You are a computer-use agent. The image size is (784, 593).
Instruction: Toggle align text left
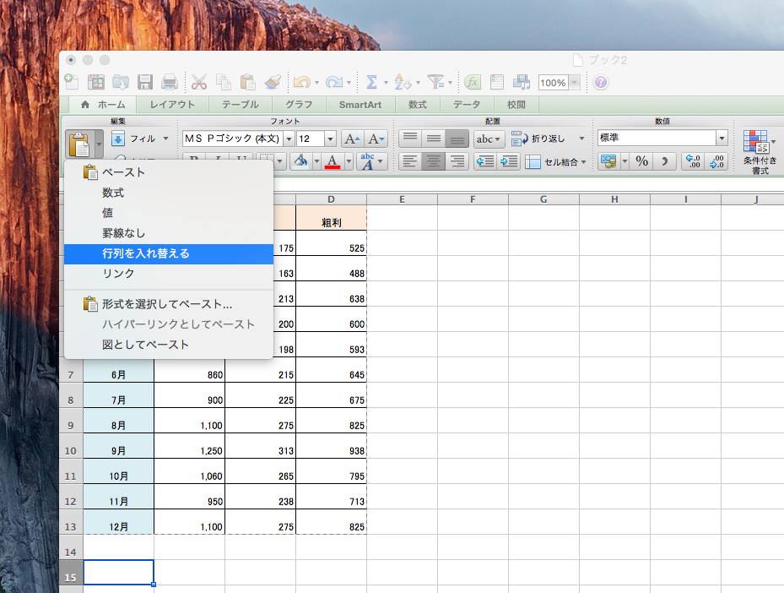tap(410, 161)
